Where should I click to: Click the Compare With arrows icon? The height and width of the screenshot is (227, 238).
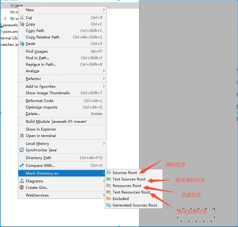point(22,165)
